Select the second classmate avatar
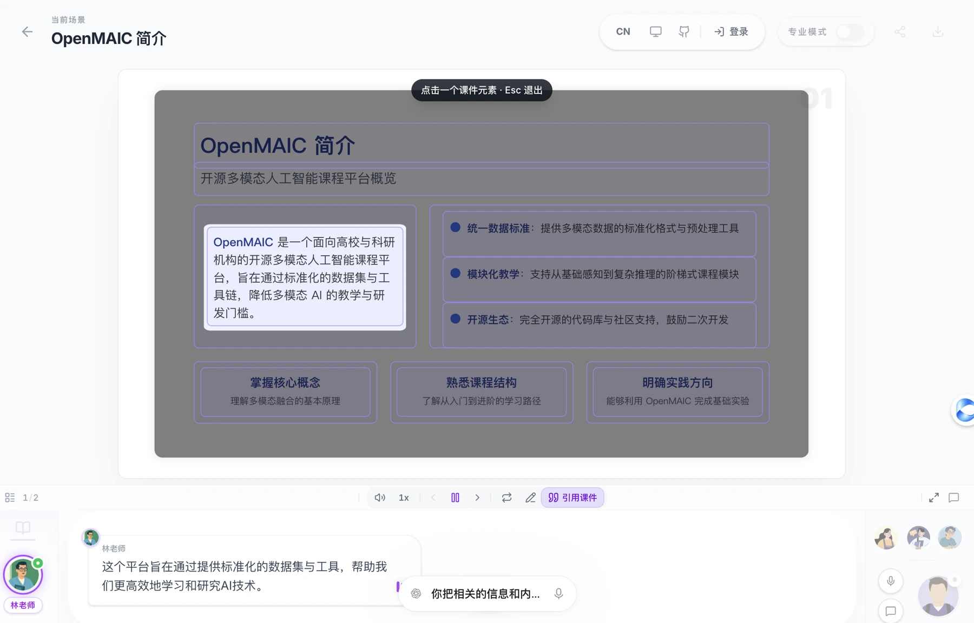Screen dimensions: 974x623 [x=918, y=538]
